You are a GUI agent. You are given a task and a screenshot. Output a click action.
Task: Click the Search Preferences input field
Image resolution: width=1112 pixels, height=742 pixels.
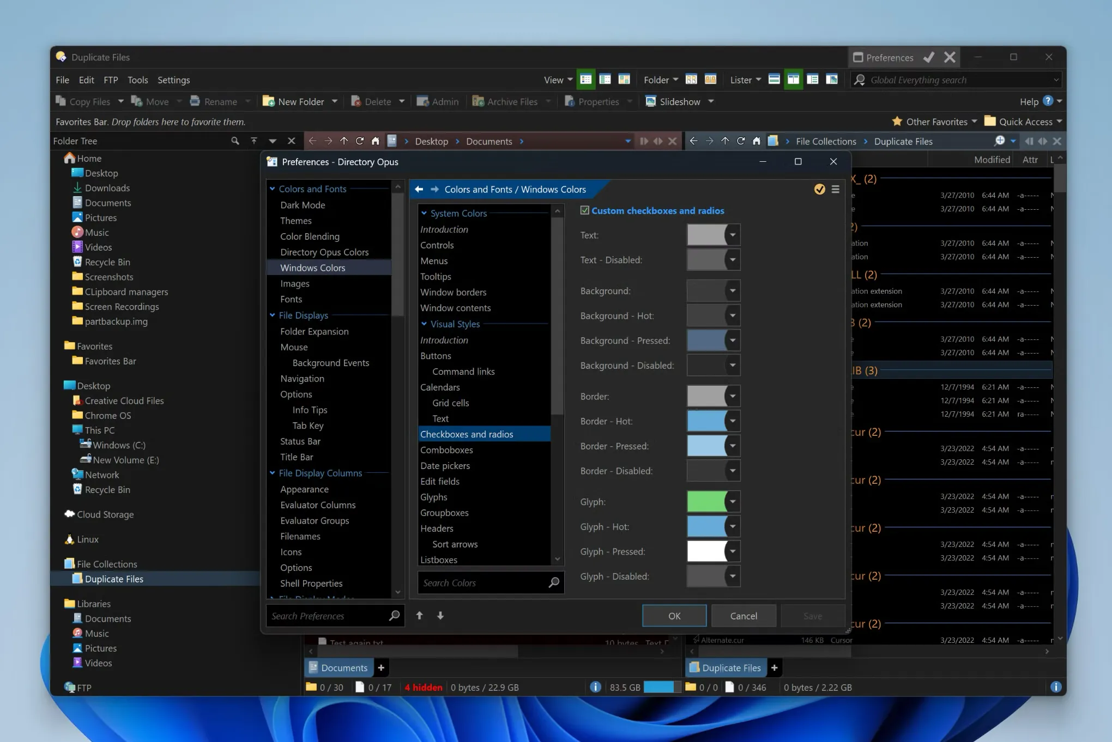click(327, 616)
